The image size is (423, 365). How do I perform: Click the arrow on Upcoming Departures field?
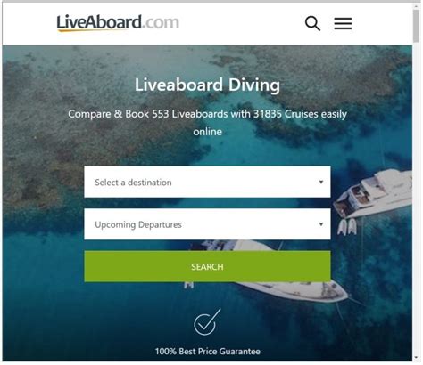[x=321, y=224]
